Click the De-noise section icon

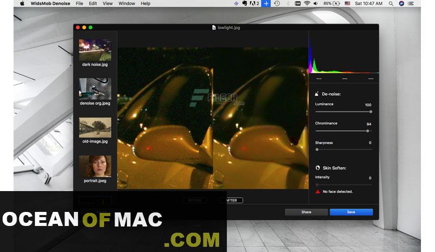pyautogui.click(x=317, y=94)
